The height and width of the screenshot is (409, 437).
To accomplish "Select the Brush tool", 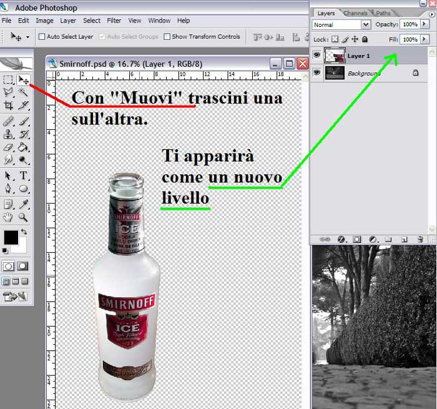I will tap(24, 121).
